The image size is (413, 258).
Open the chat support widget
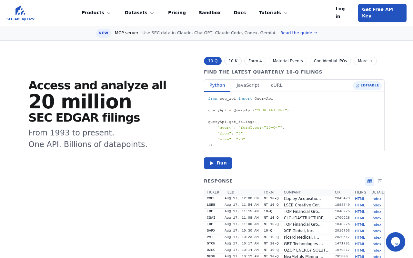pyautogui.click(x=396, y=242)
